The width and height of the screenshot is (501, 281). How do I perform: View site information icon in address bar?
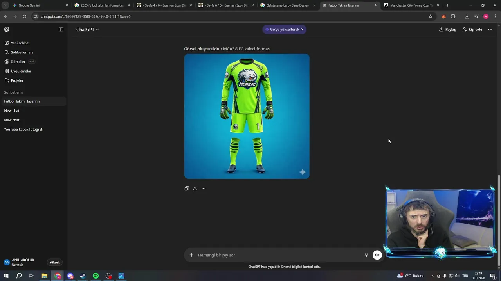click(36, 16)
